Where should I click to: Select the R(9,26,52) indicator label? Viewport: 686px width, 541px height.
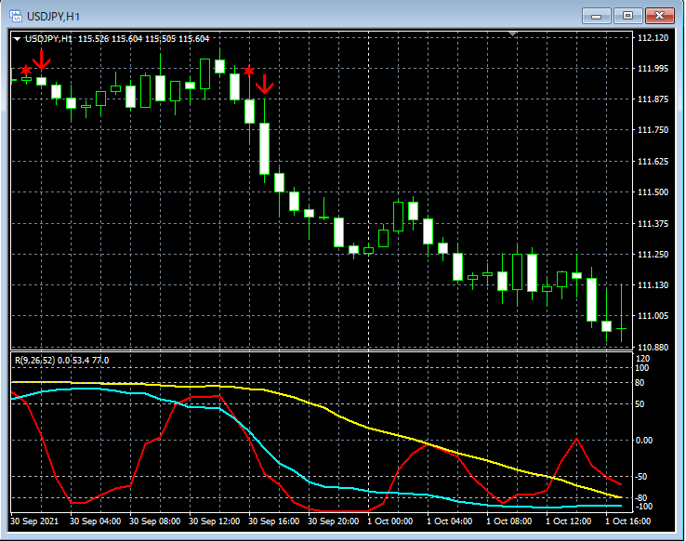click(61, 361)
